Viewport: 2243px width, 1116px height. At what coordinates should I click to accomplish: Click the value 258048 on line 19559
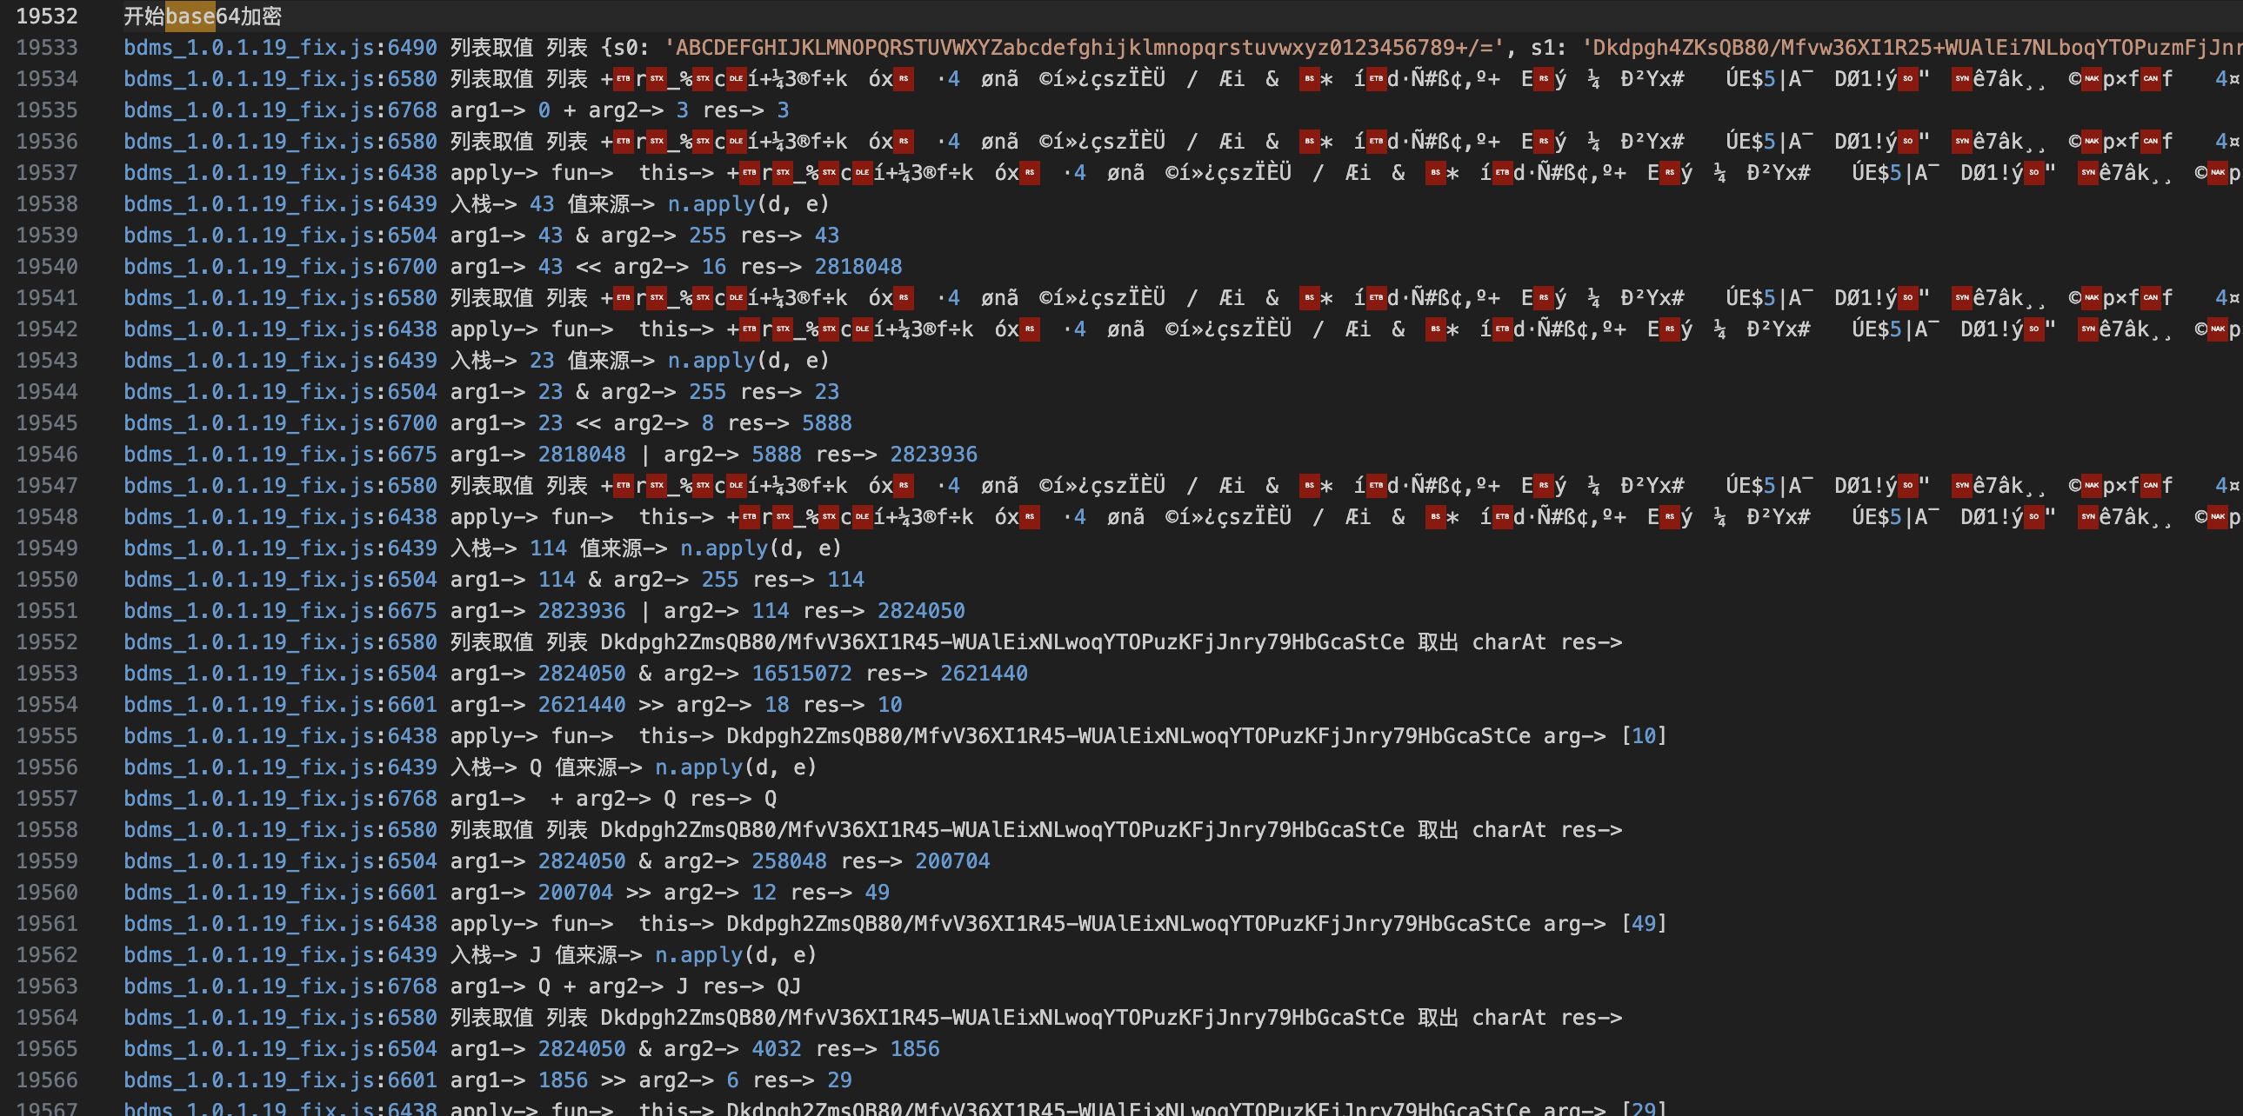(x=788, y=861)
